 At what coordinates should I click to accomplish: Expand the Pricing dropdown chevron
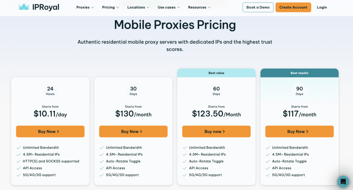pos(118,7)
